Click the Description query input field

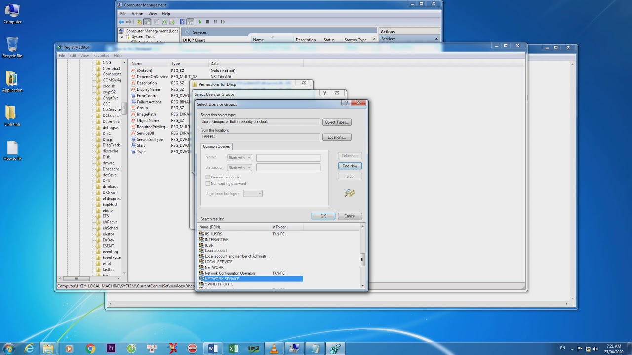pyautogui.click(x=288, y=168)
